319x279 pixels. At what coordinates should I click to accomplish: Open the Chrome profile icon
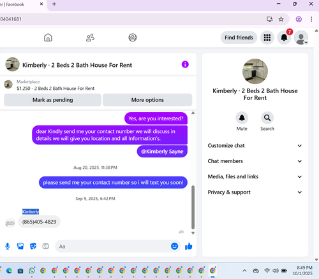(x=299, y=19)
